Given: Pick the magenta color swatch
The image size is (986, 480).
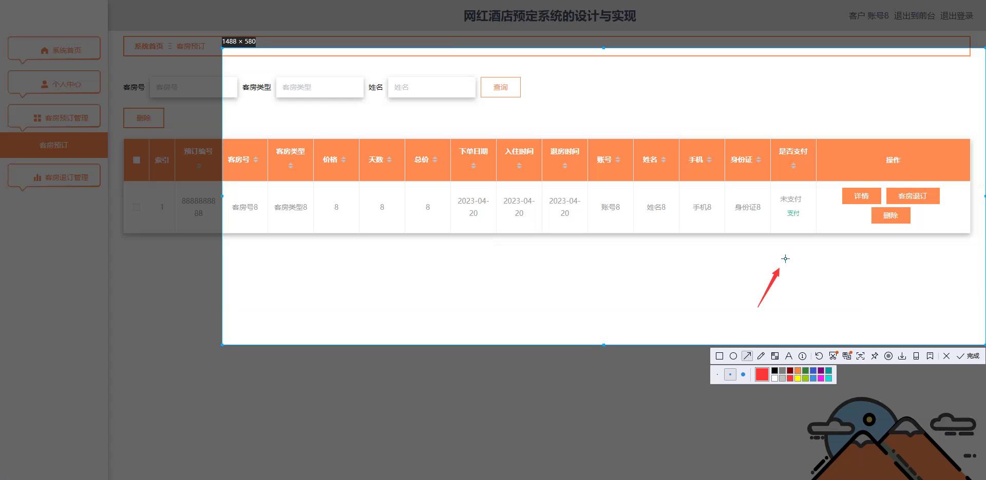Looking at the screenshot, I should [821, 378].
